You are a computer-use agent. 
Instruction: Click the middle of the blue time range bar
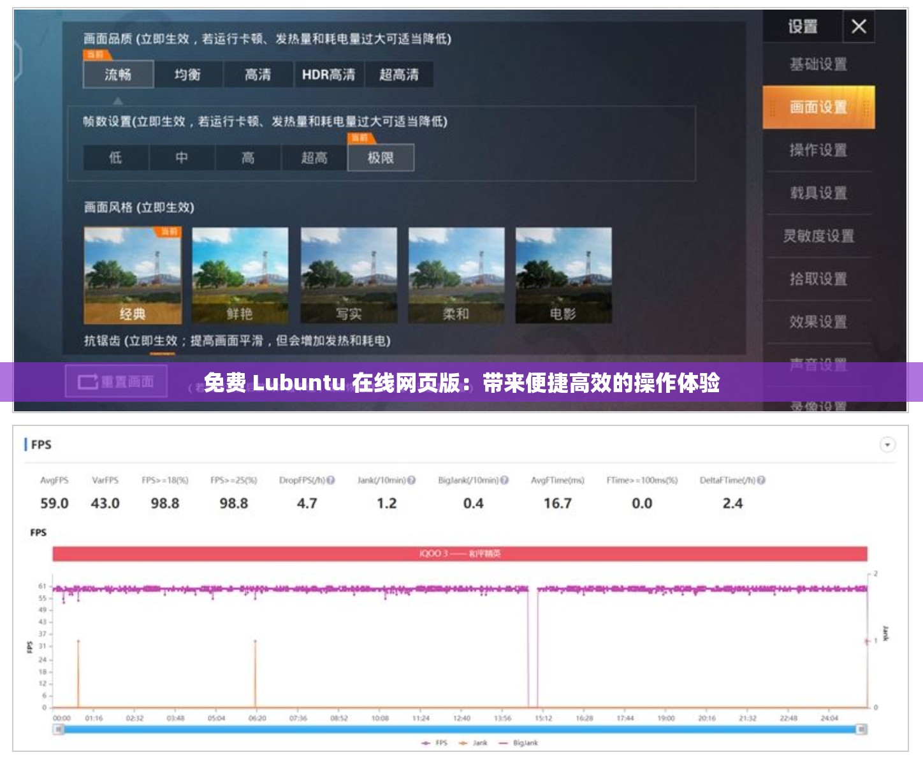pos(460,729)
